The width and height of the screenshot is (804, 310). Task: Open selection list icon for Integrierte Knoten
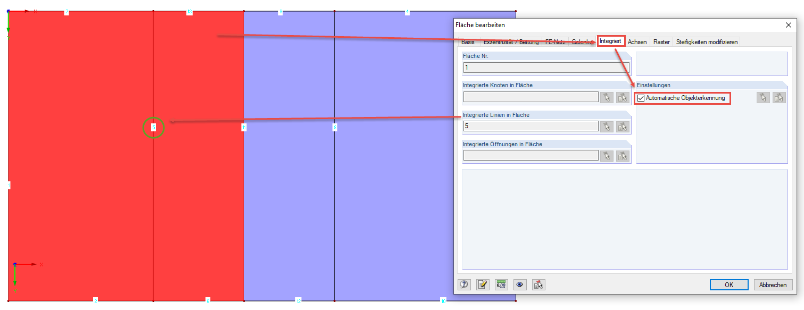[623, 97]
